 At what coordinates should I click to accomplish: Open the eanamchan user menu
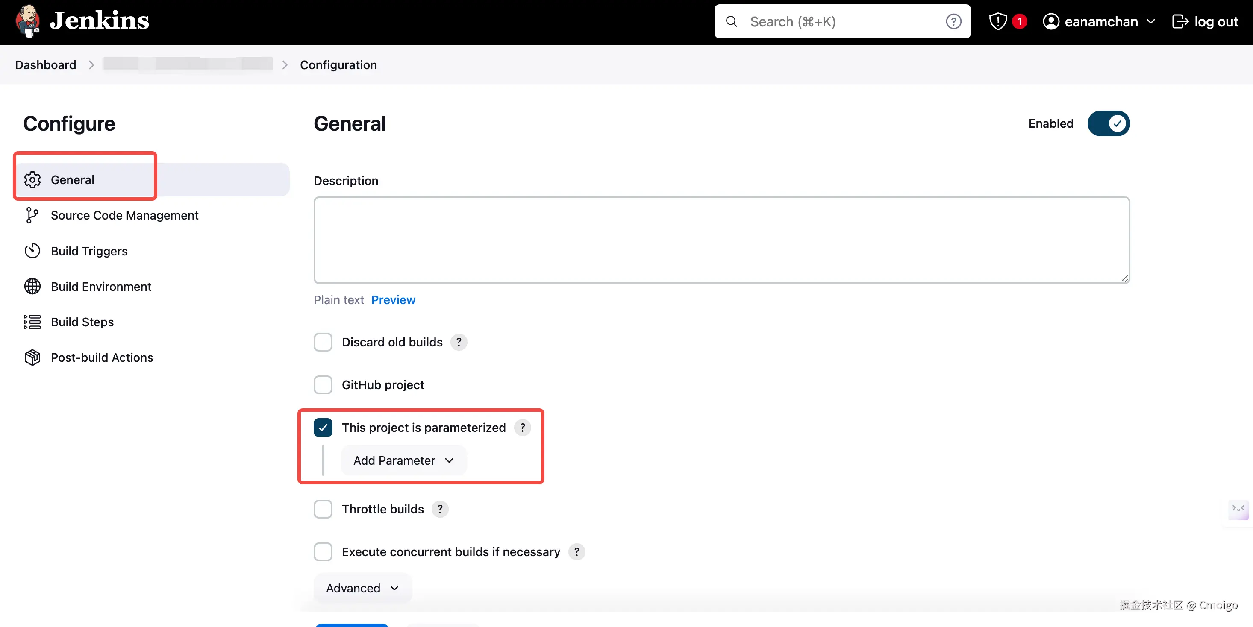coord(1098,21)
